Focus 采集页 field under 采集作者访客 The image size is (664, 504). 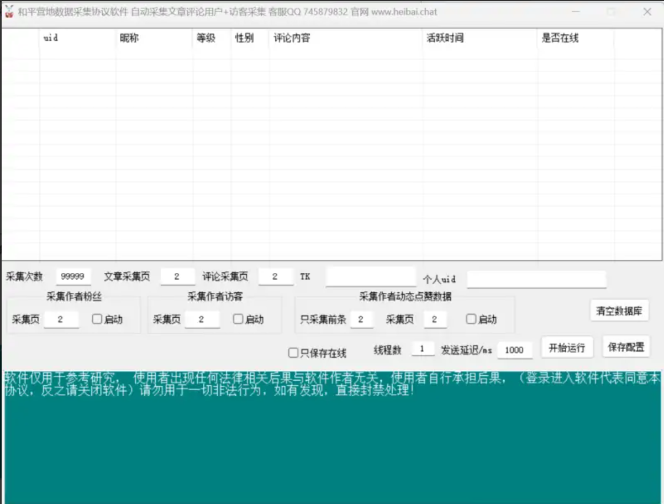click(x=202, y=319)
